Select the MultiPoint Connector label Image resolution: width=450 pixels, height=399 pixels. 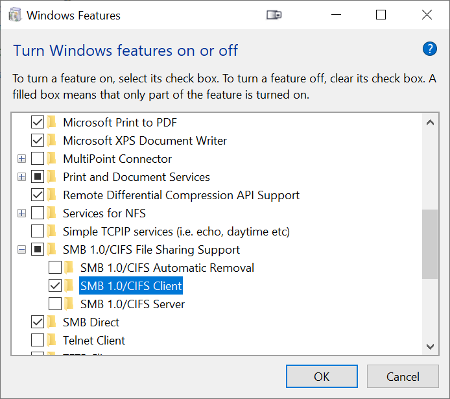coord(117,159)
